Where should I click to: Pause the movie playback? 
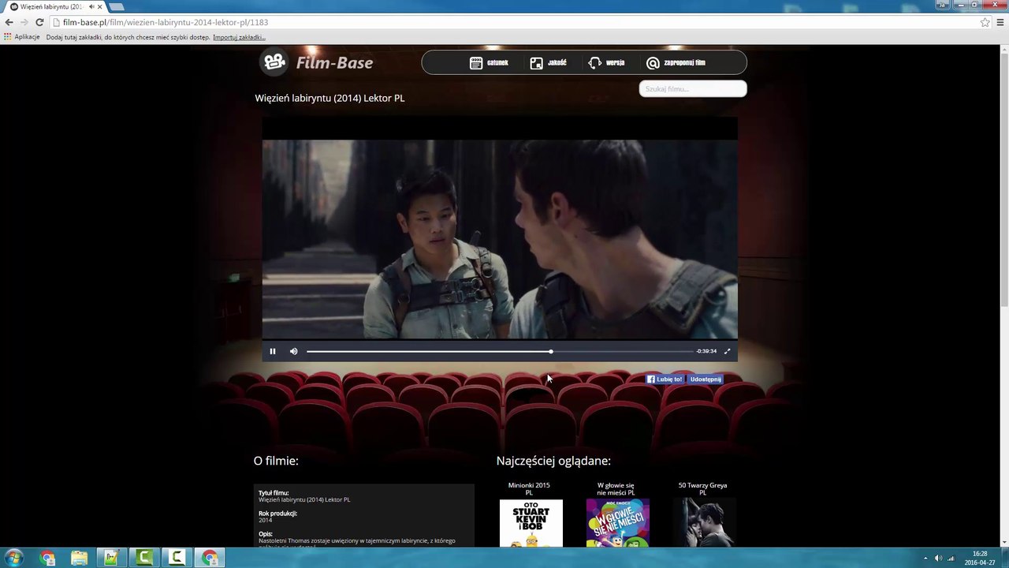273,351
